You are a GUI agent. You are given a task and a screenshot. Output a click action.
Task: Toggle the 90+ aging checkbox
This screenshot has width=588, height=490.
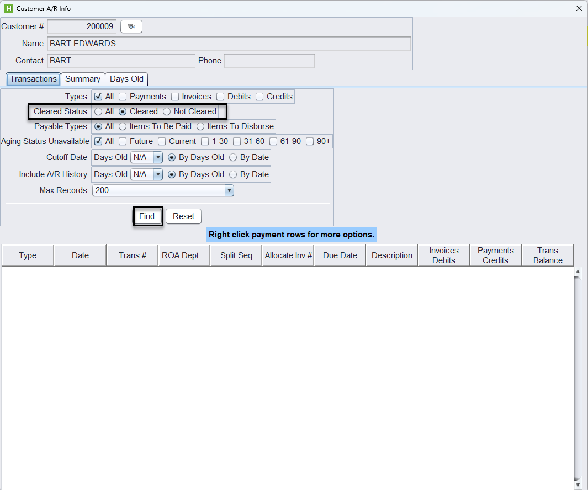pyautogui.click(x=310, y=141)
